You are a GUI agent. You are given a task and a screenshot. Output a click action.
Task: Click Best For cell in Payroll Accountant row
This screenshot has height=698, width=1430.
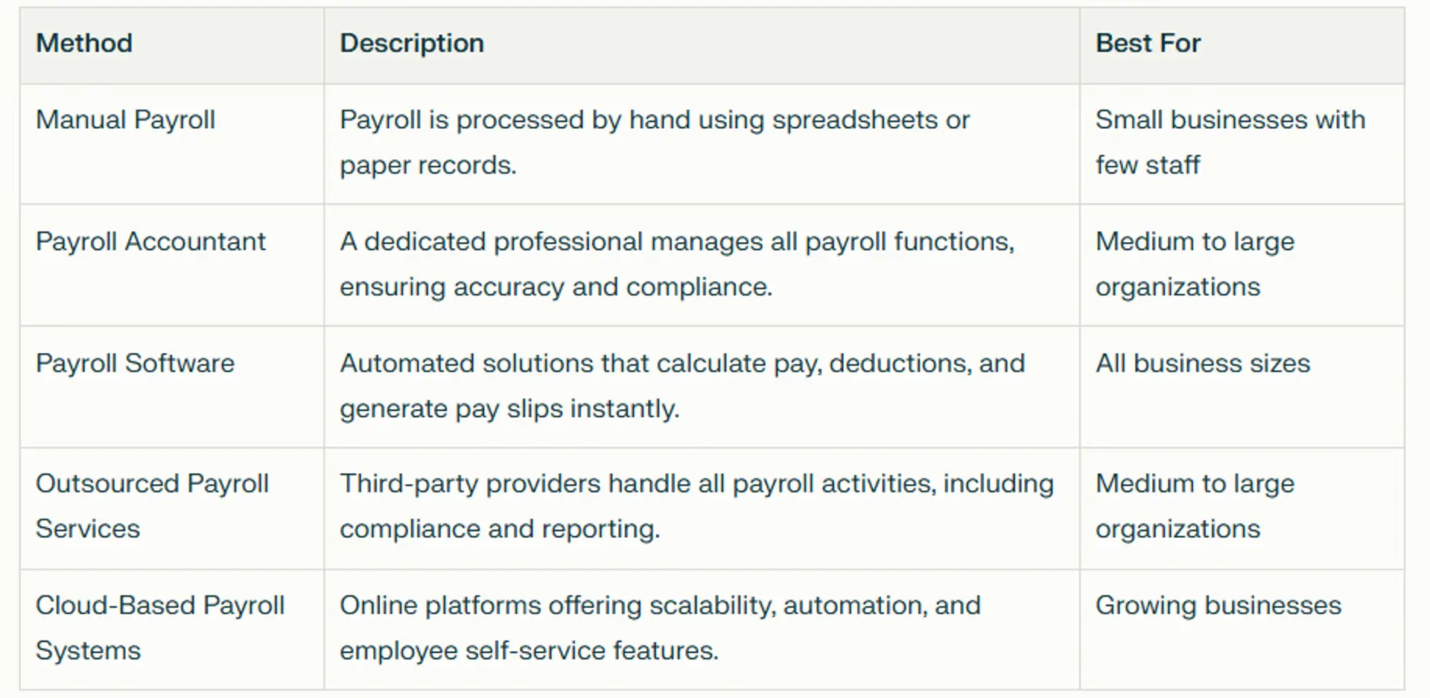pyautogui.click(x=1195, y=264)
